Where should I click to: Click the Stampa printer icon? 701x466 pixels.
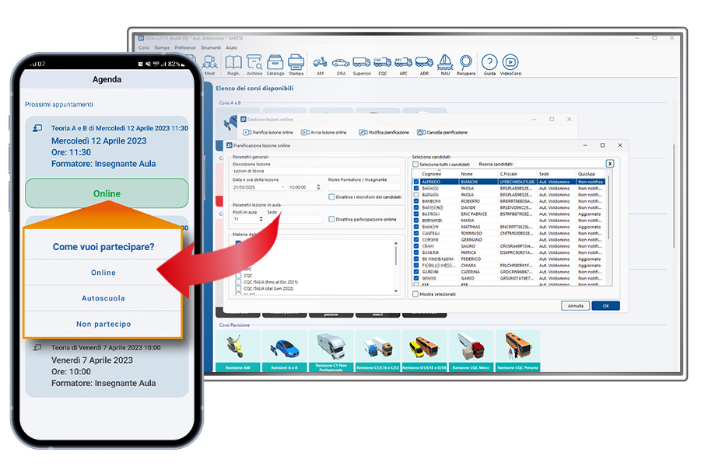(296, 64)
